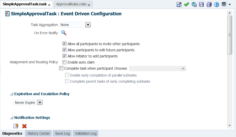Image resolution: width=236 pixels, height=137 pixels.
Task: Collapse the Expiration and Escalation Policy section
Action: coord(11,94)
